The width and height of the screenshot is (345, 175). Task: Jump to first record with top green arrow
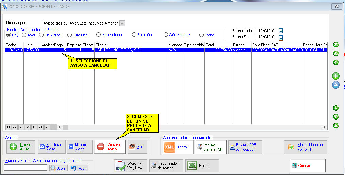(336, 45)
